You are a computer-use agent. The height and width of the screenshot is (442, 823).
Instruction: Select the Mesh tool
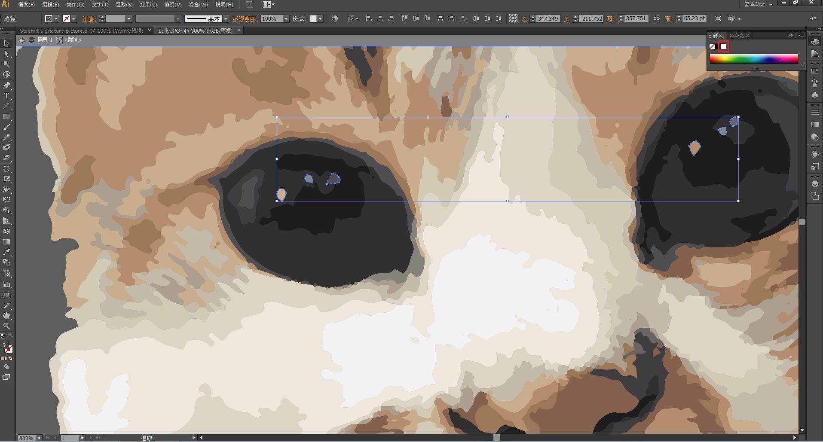pyautogui.click(x=6, y=232)
